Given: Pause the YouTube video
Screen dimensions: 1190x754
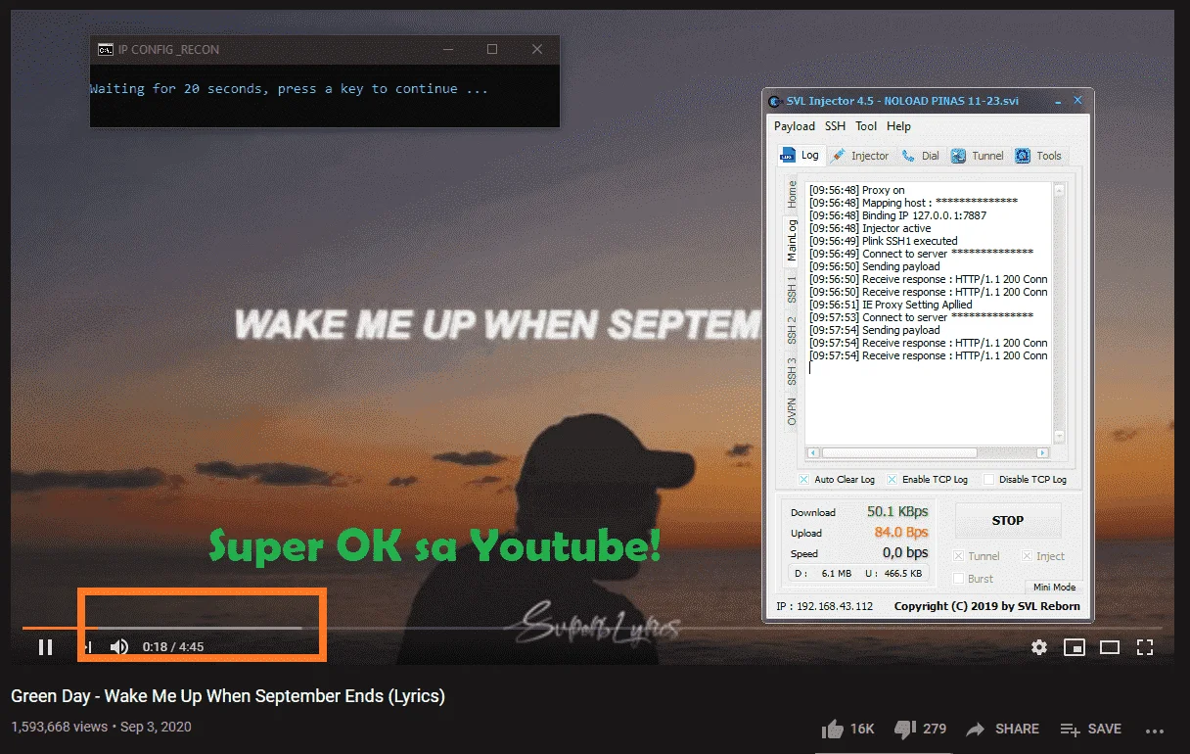Looking at the screenshot, I should pyautogui.click(x=45, y=647).
